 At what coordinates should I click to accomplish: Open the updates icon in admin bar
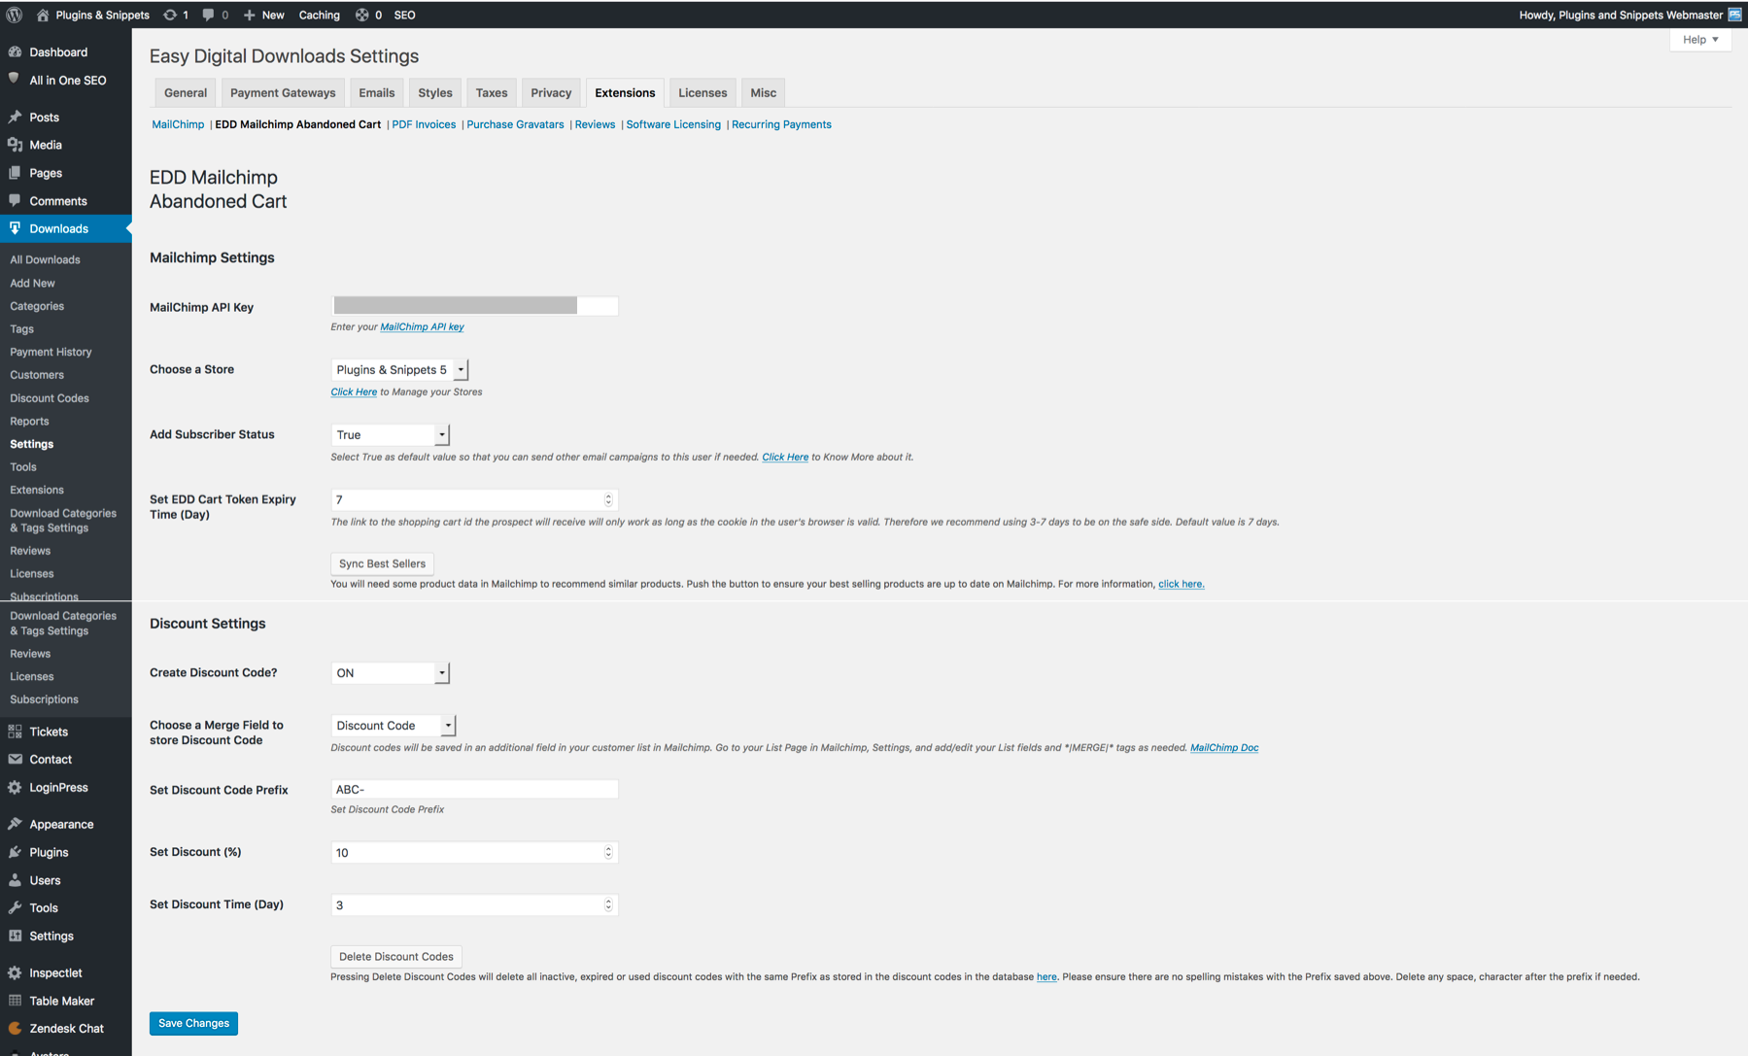point(170,15)
